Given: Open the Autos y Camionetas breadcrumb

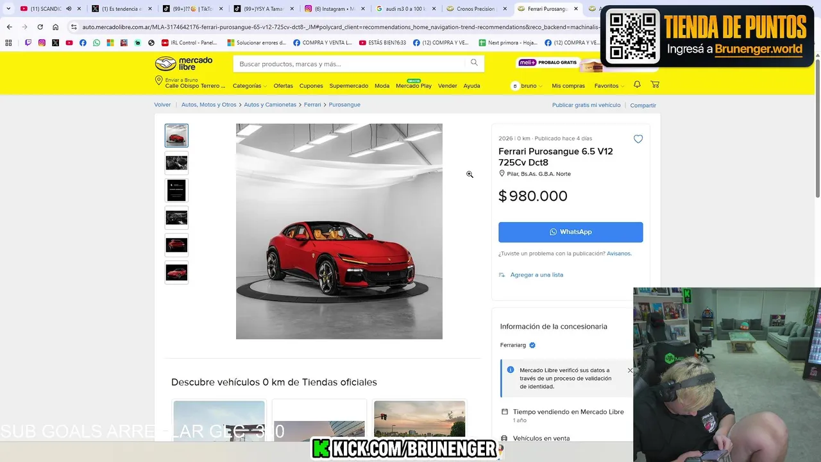Looking at the screenshot, I should [270, 105].
